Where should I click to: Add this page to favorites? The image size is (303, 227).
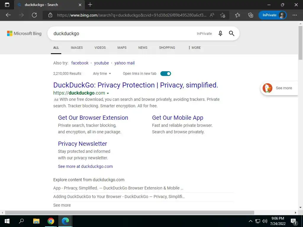tap(223, 15)
